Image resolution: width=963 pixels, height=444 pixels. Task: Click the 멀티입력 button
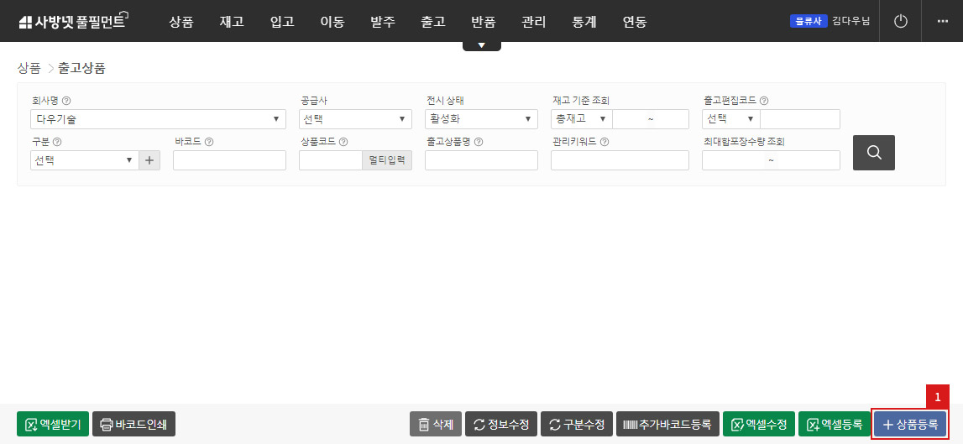pos(387,160)
